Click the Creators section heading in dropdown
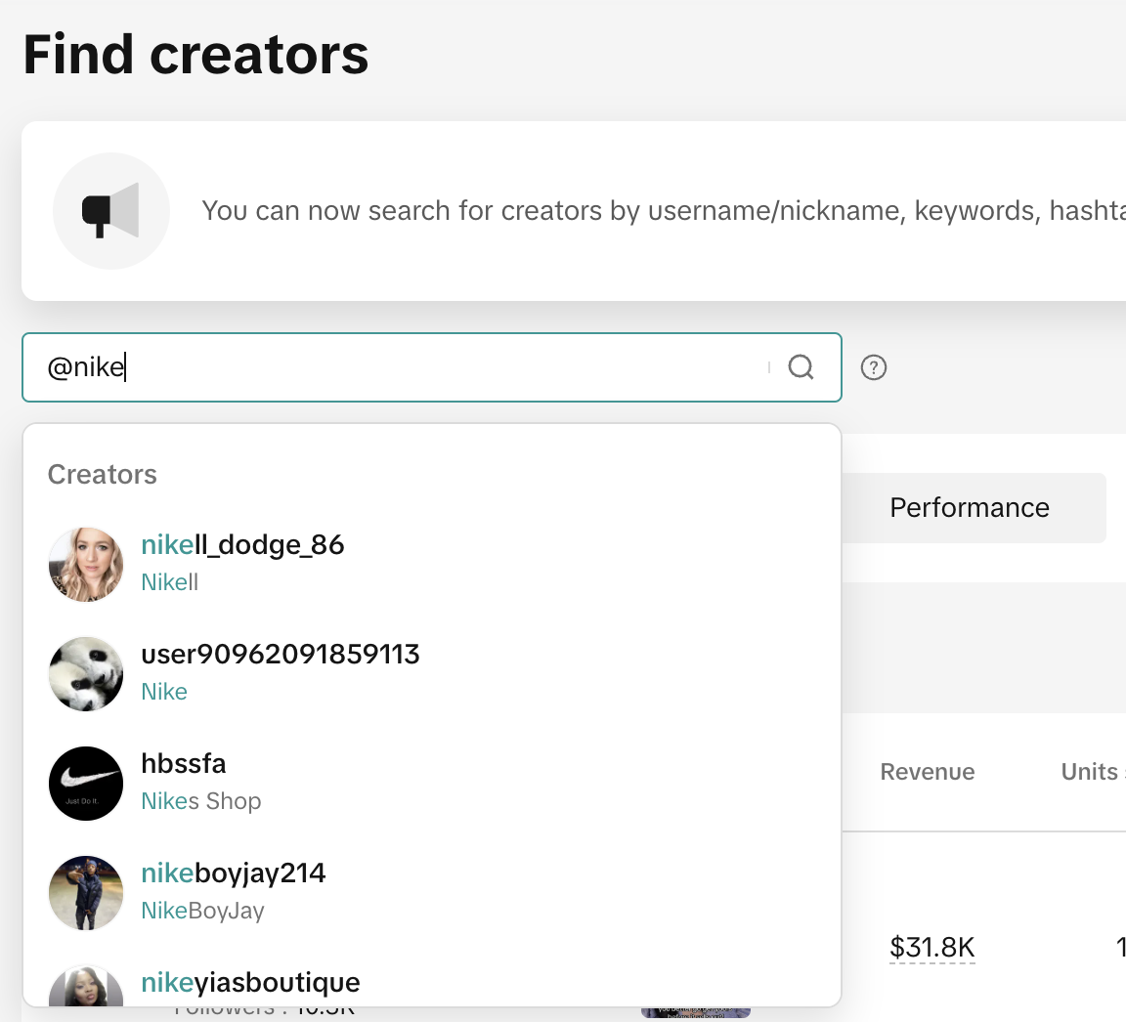The image size is (1126, 1022). pyautogui.click(x=103, y=475)
